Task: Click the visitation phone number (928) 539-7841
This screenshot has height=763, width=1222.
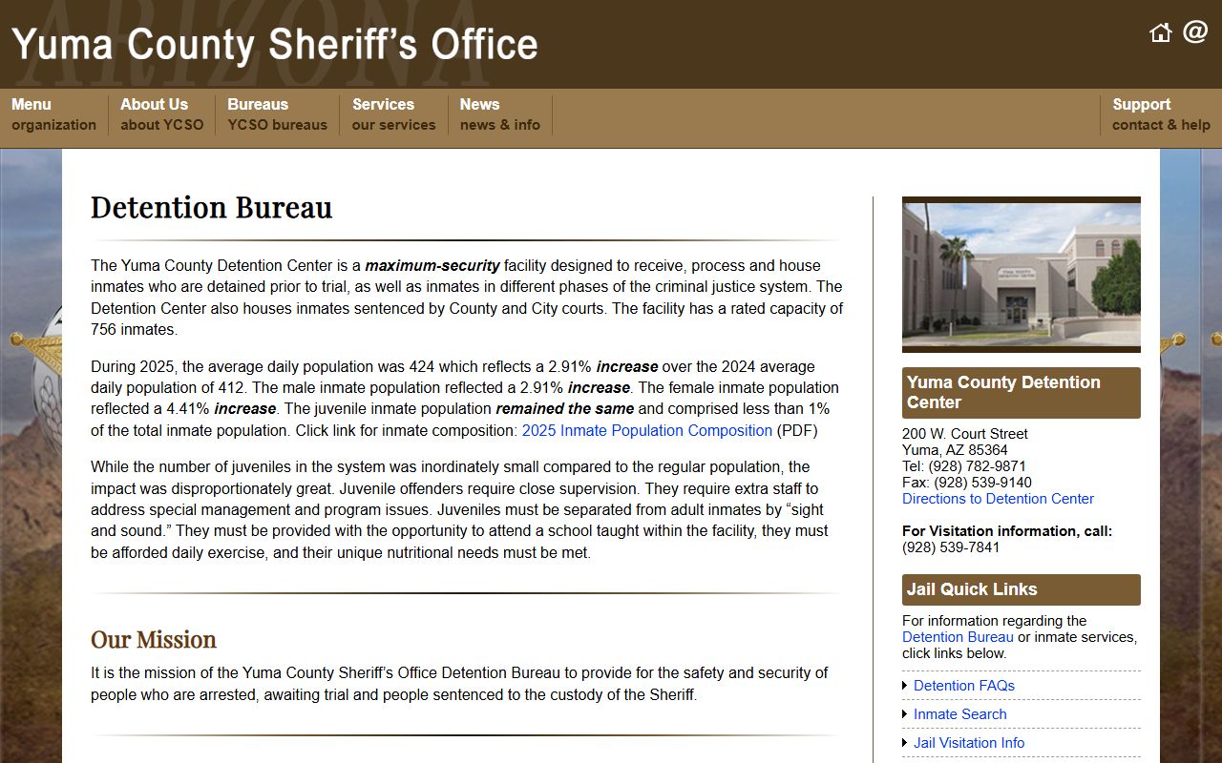Action: tap(951, 547)
